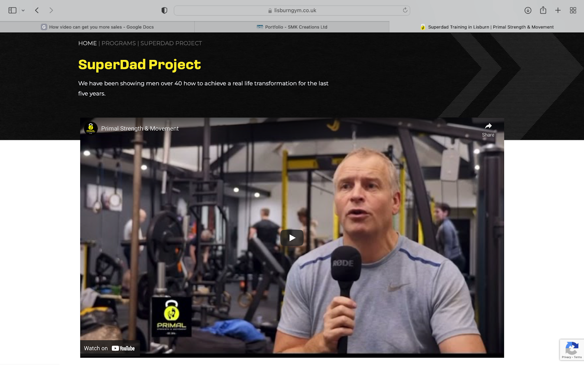Viewport: 584px width, 365px height.
Task: Reload the page with refresh icon
Action: coord(405,10)
